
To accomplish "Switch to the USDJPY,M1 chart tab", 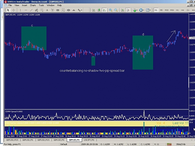I will [89, 140].
